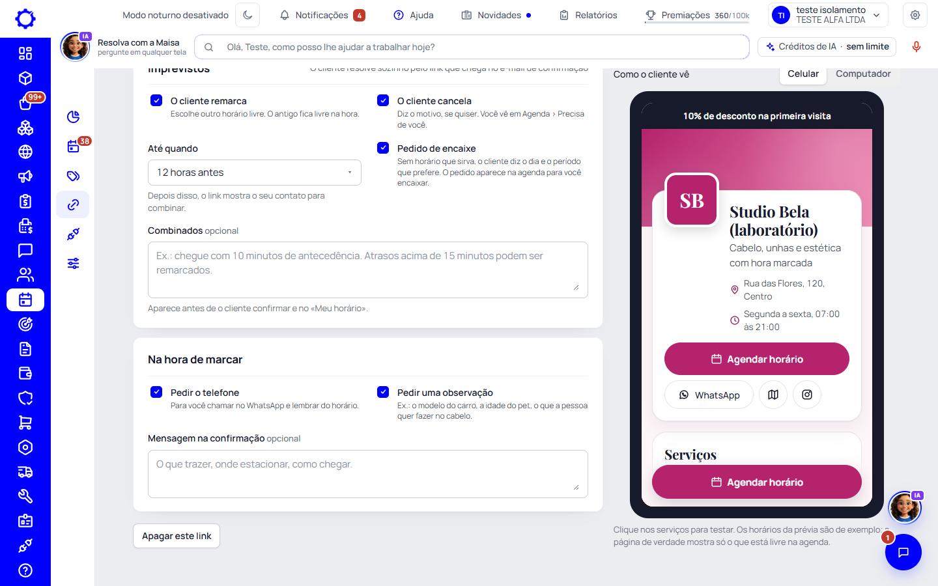This screenshot has width=938, height=586.
Task: Click the Combinados text area
Action: coord(368,270)
